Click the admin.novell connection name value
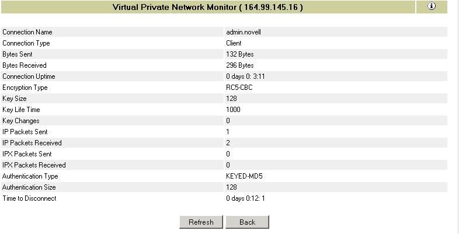Viewport: 459px width, 234px height. point(243,32)
